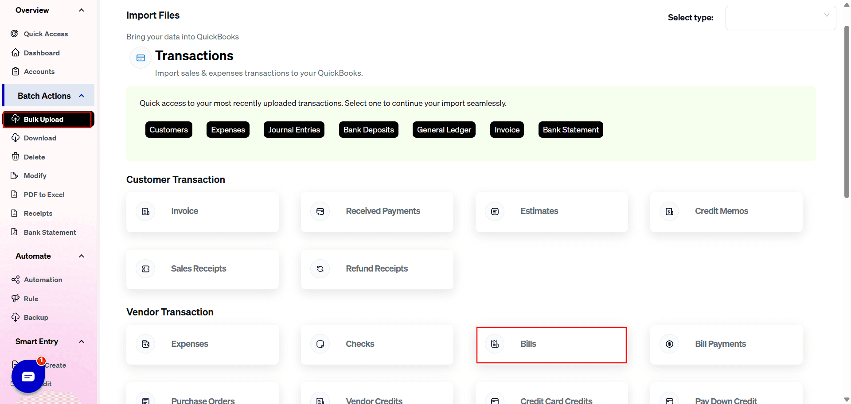The image size is (851, 404).
Task: Click the Vendor Expenses card icon
Action: [x=146, y=344]
